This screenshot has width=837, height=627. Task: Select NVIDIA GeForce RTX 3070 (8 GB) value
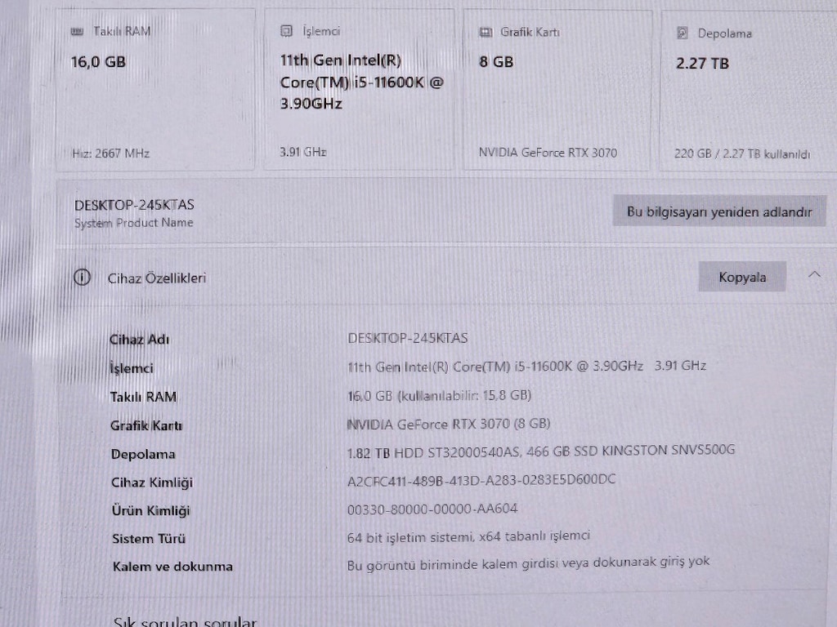[x=449, y=425]
